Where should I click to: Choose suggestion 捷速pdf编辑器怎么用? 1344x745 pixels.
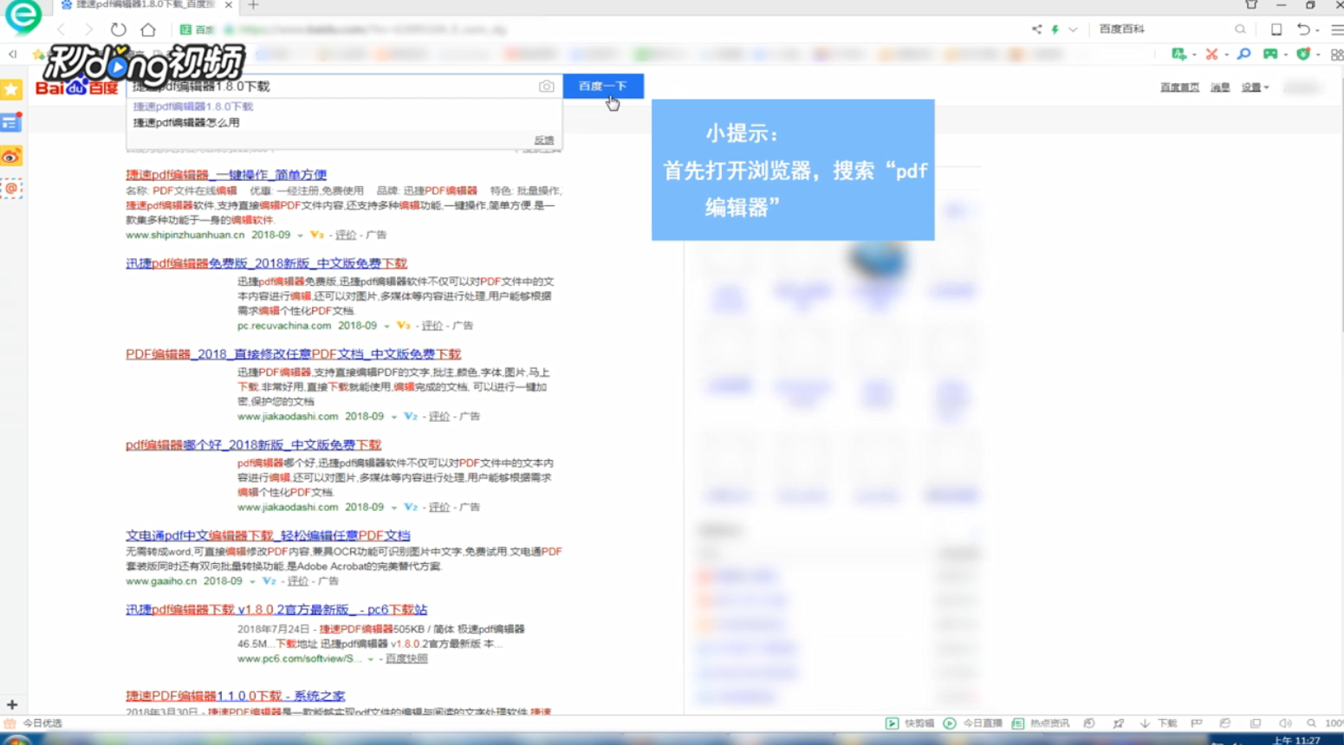tap(186, 123)
